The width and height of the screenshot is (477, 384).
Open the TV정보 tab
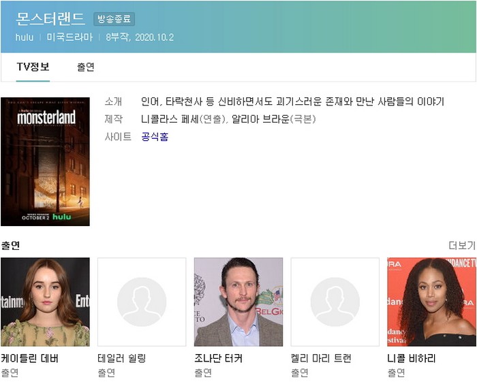(33, 67)
